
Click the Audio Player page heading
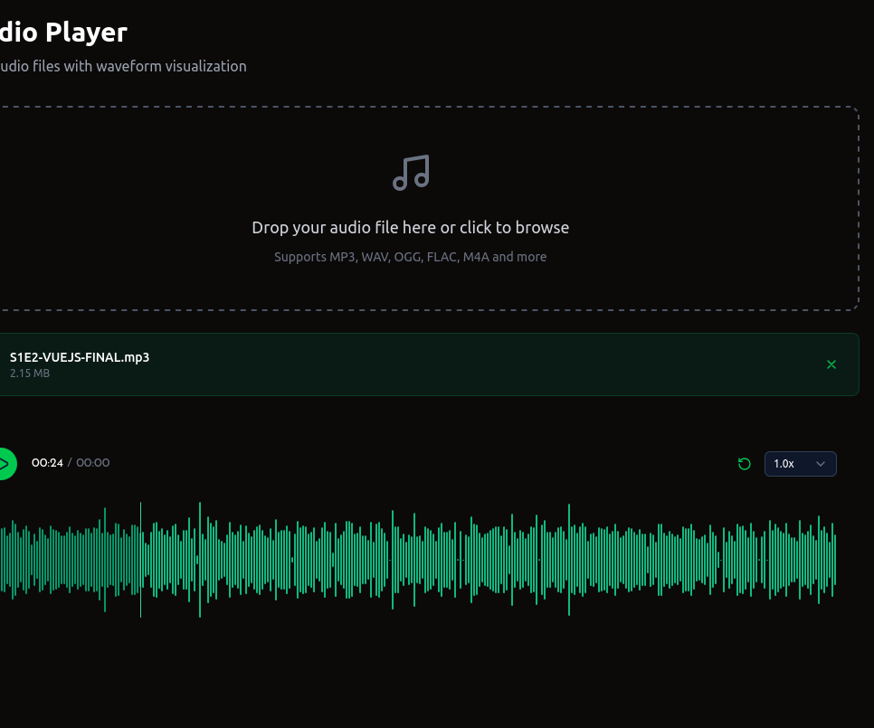click(x=63, y=32)
